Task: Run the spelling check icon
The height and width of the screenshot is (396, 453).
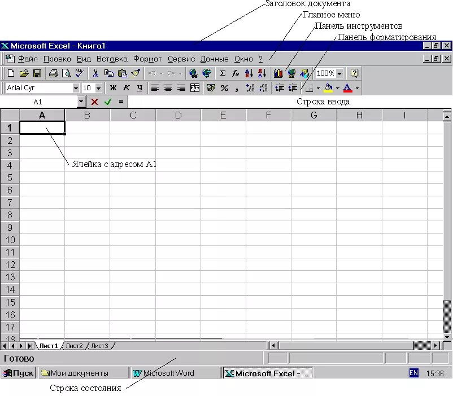Action: [x=79, y=73]
